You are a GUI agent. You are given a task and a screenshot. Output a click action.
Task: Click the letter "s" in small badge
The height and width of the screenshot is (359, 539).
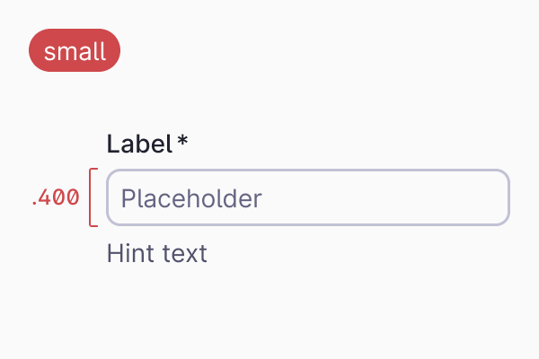[x=49, y=52]
